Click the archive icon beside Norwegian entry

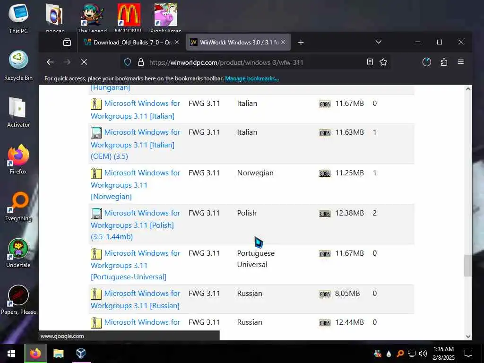click(x=96, y=173)
